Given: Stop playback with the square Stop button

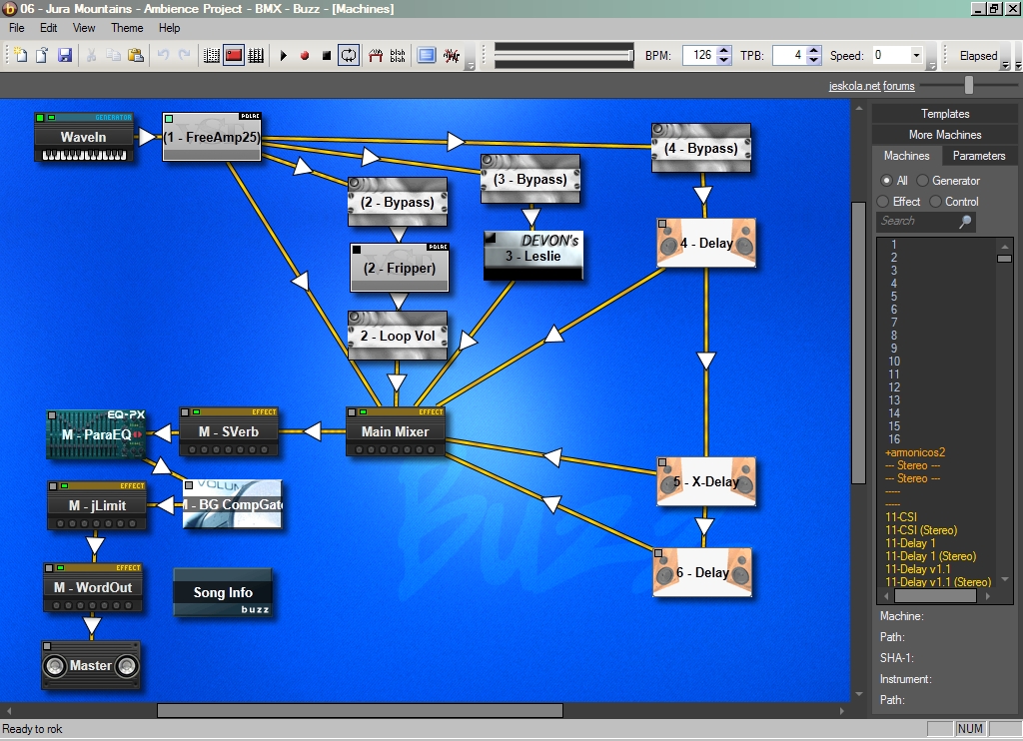Looking at the screenshot, I should 327,56.
